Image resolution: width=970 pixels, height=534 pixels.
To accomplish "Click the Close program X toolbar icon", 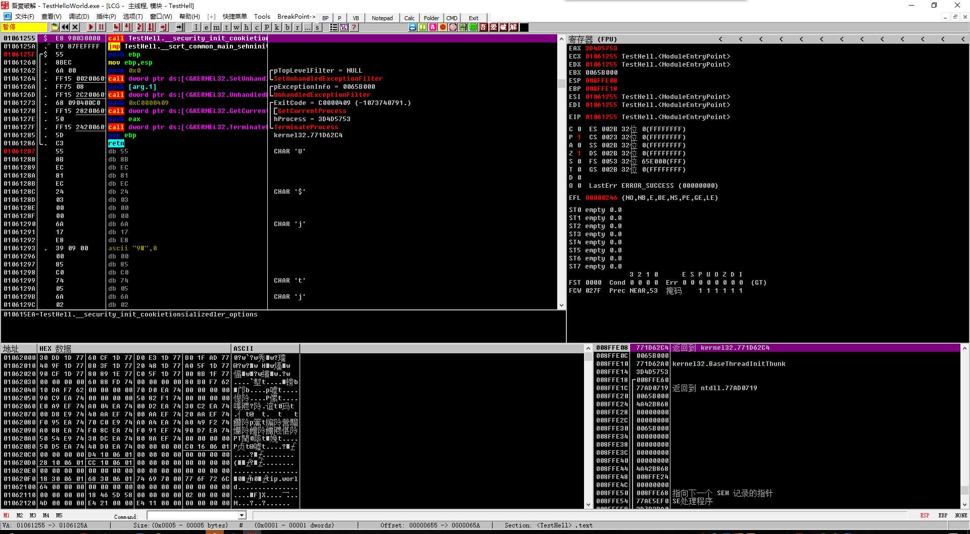I will [x=75, y=27].
